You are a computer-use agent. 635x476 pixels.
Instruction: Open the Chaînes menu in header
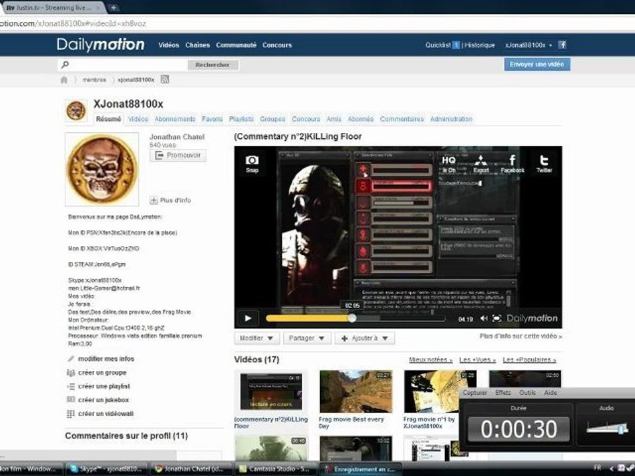[x=198, y=45]
